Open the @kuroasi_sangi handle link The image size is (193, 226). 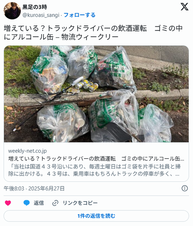41,15
